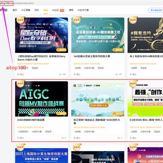Click the location pin icon on the D.DESIGN card
Image resolution: width=163 pixels, height=163 pixels.
click(x=131, y=138)
